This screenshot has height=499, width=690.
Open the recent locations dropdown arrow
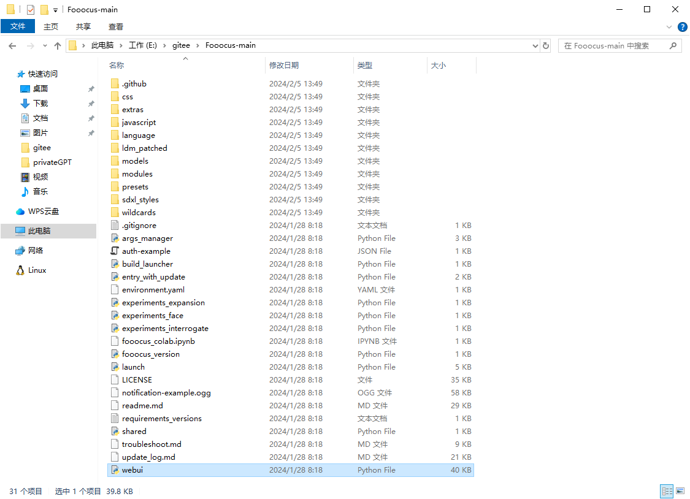click(45, 45)
